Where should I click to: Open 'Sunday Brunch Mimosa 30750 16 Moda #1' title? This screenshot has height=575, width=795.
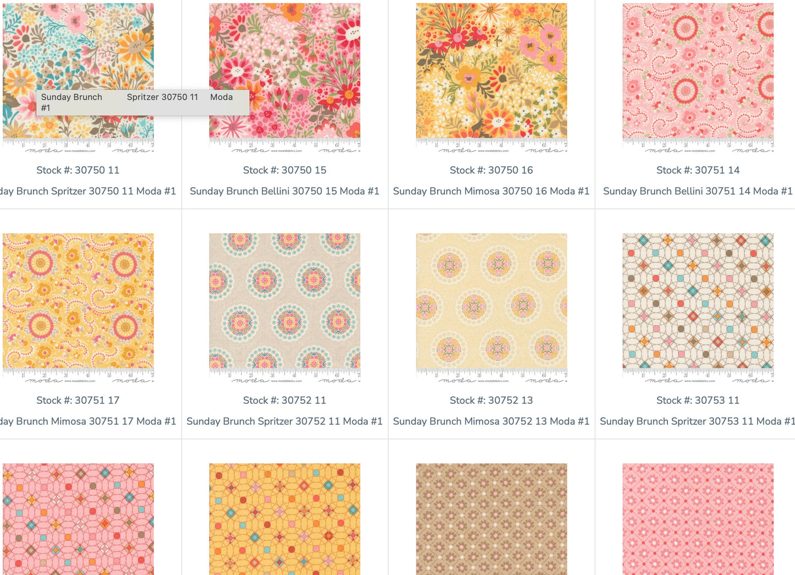click(x=491, y=191)
